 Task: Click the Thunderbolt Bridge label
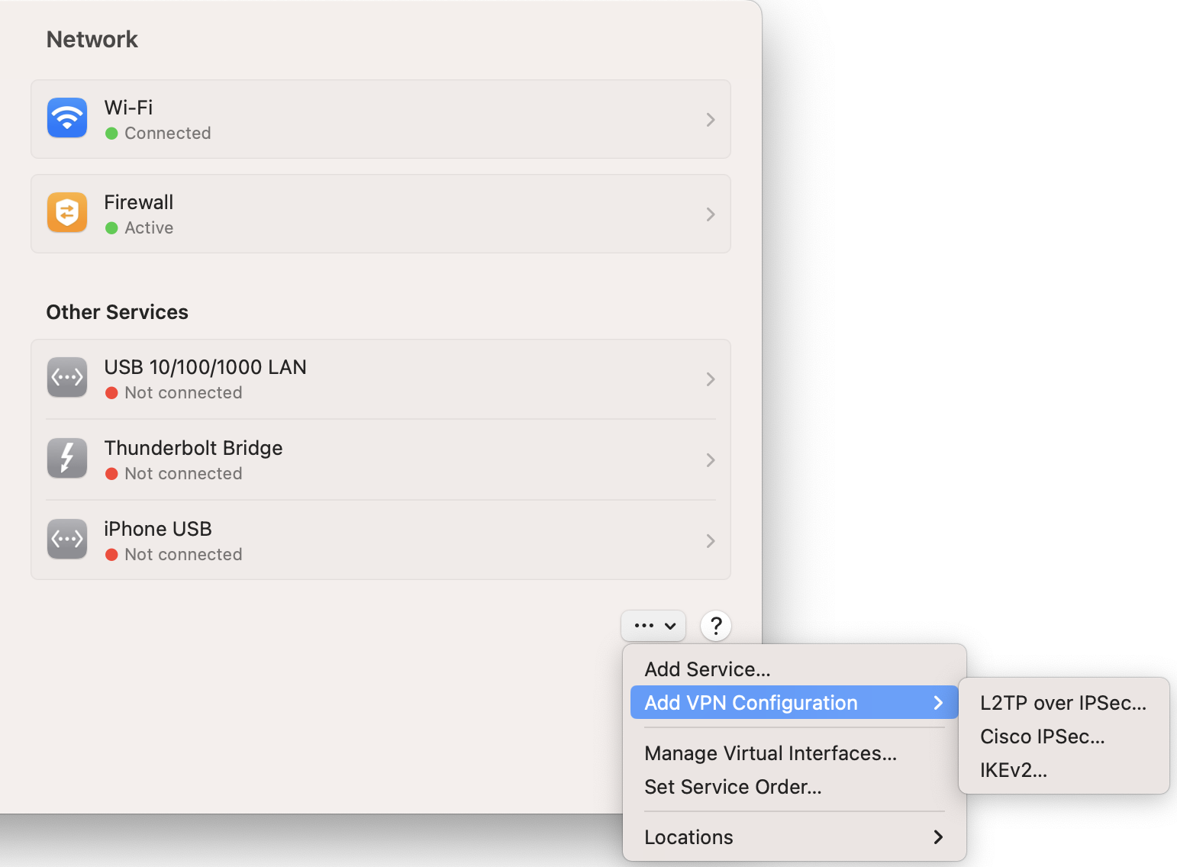pyautogui.click(x=193, y=448)
